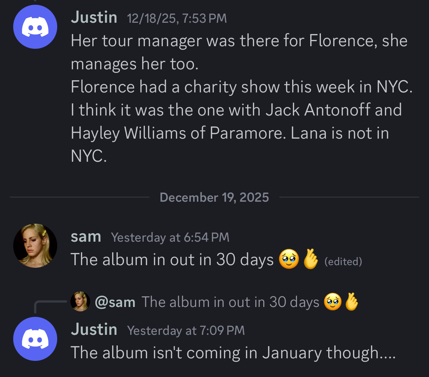Click Justin's username on the 7:09 PM message
The height and width of the screenshot is (377, 429).
click(94, 329)
